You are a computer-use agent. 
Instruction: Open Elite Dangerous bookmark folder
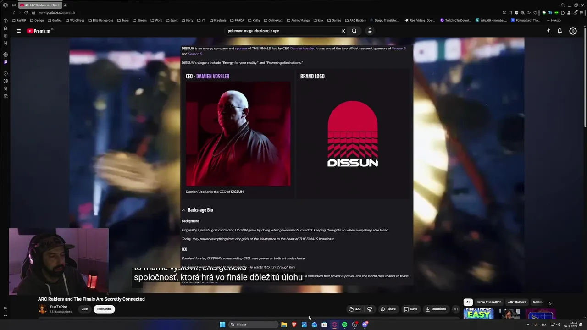pyautogui.click(x=100, y=20)
